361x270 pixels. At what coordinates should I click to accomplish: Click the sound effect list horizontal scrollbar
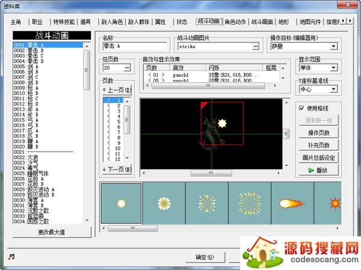coord(208,85)
